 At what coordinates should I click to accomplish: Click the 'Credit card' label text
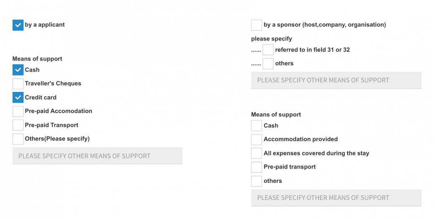[40, 98]
